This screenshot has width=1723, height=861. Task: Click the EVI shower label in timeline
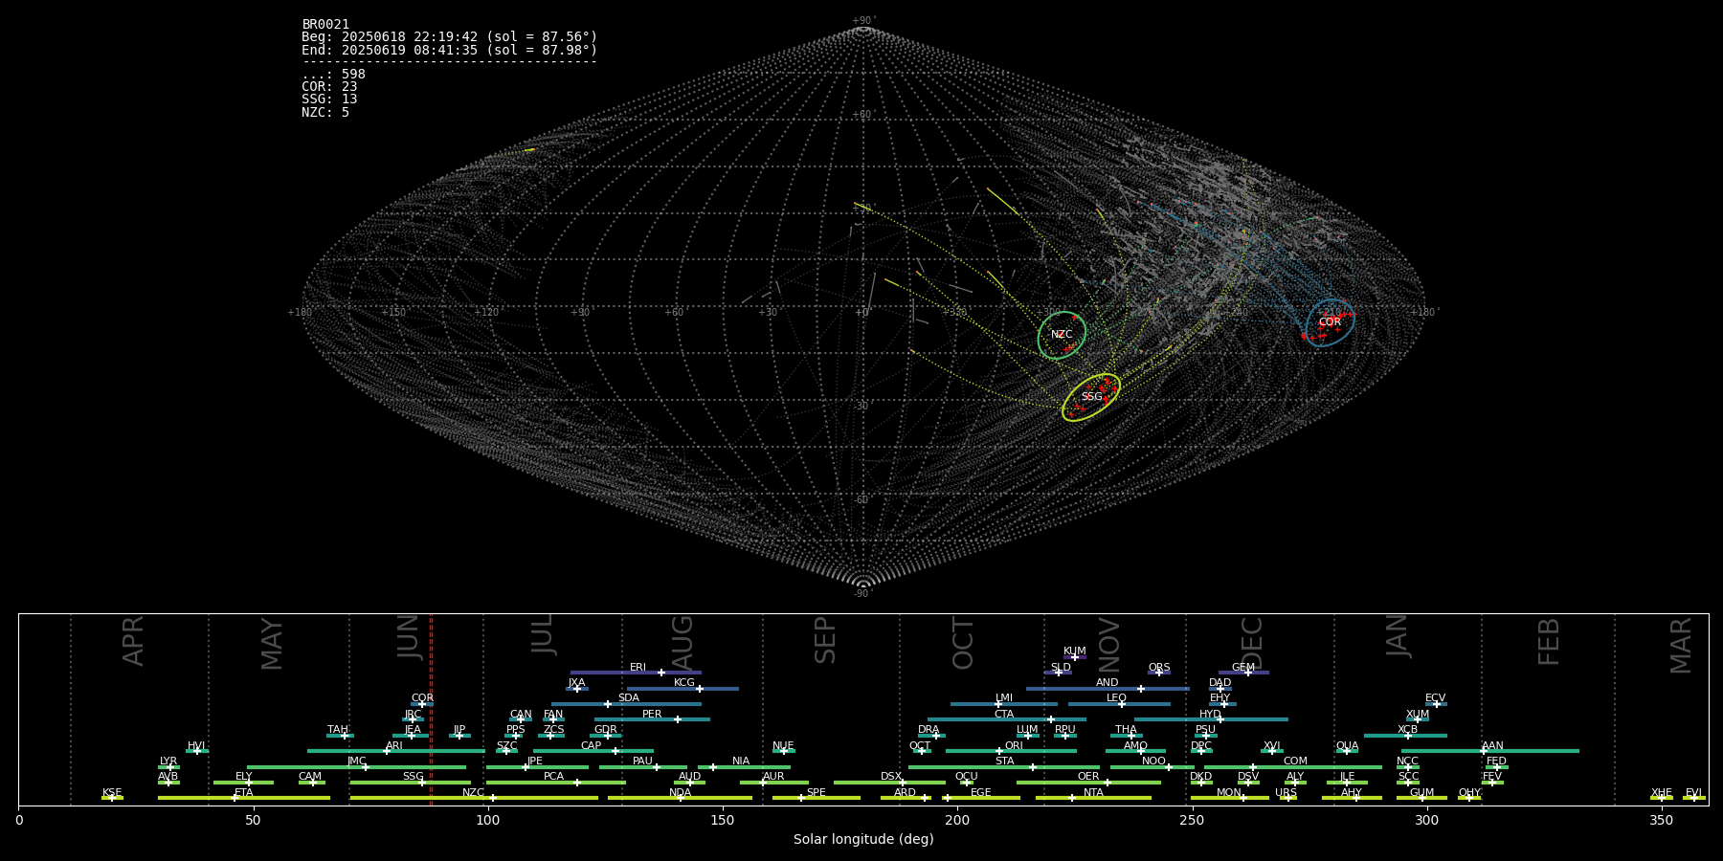(1693, 793)
